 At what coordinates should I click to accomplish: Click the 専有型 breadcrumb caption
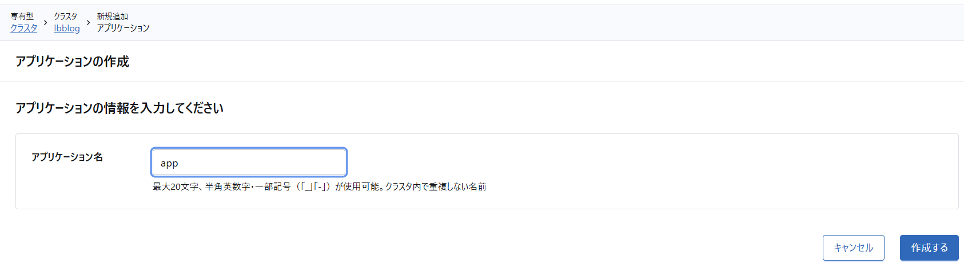[x=22, y=17]
